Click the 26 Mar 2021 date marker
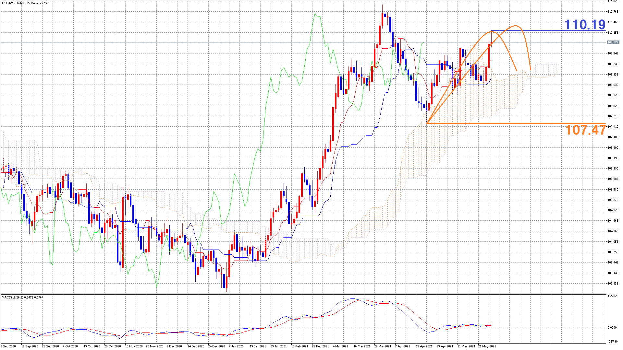 click(x=383, y=346)
